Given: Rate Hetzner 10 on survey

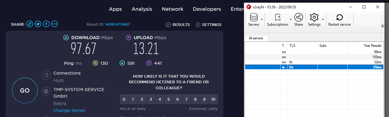Looking at the screenshot, I should 213,99.
